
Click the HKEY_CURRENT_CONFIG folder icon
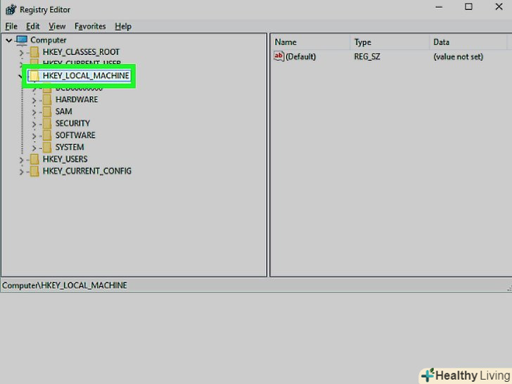click(x=34, y=171)
